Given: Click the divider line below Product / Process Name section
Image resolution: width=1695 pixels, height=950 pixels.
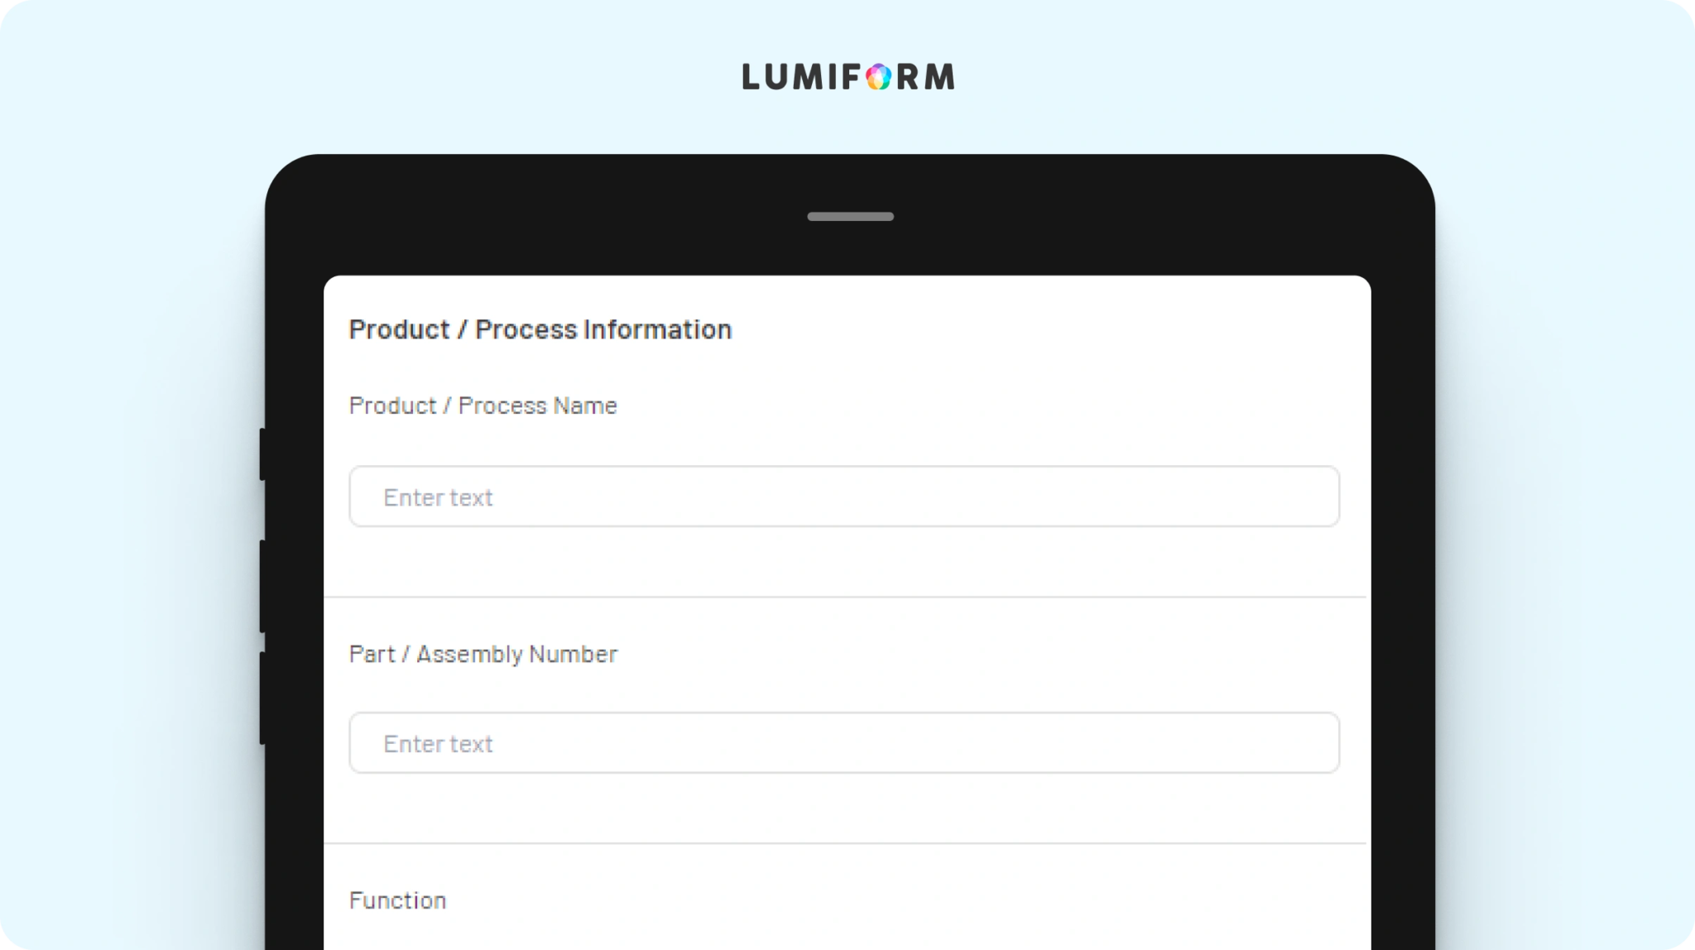Looking at the screenshot, I should 844,597.
